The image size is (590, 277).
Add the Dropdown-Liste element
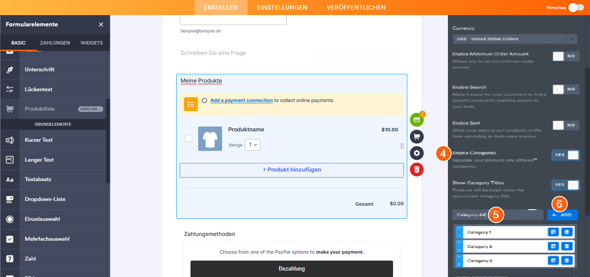(53, 199)
